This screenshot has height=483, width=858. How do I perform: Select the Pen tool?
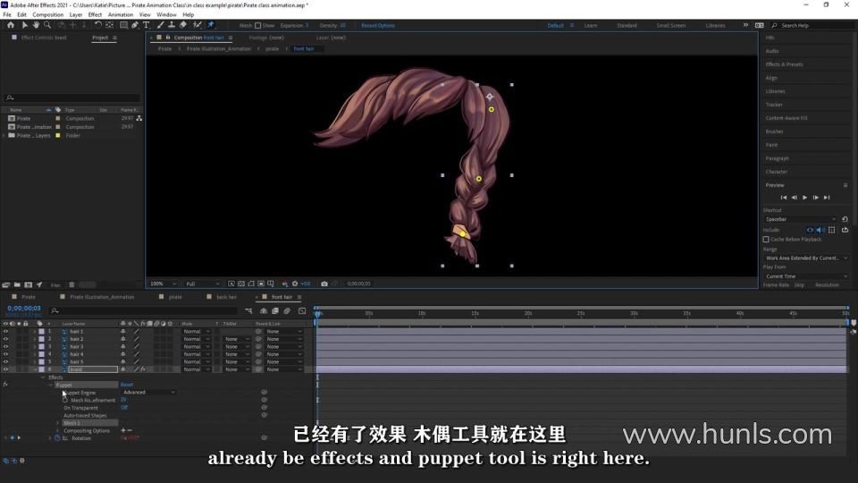[x=135, y=25]
